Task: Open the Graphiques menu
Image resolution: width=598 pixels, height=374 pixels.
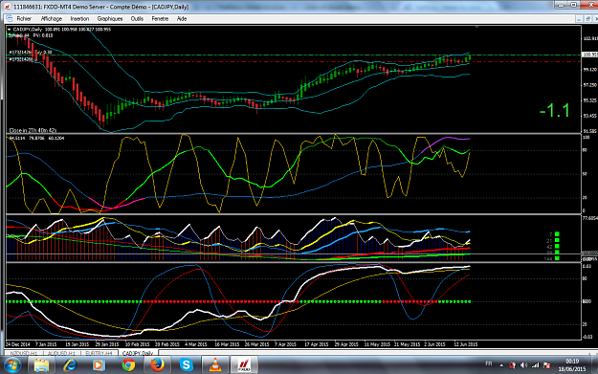Action: pyautogui.click(x=110, y=19)
